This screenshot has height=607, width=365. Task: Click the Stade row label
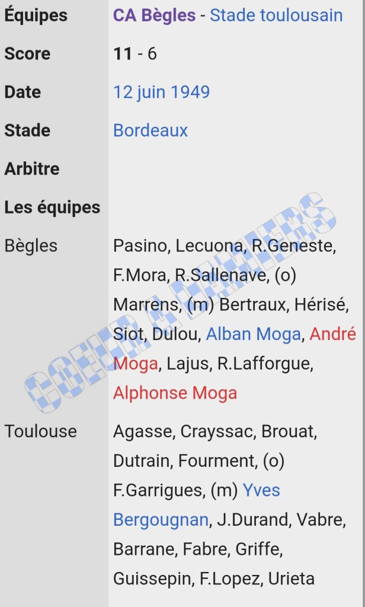click(27, 131)
